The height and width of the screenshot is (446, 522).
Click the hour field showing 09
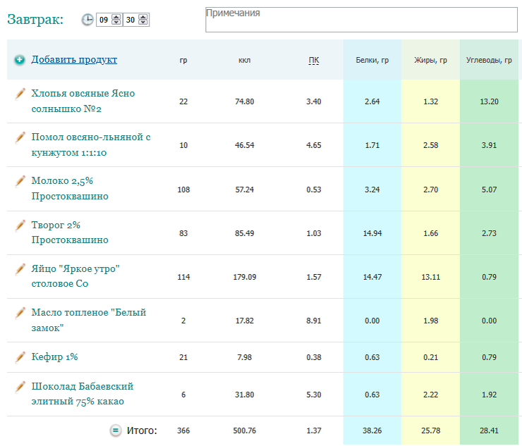[x=104, y=20]
